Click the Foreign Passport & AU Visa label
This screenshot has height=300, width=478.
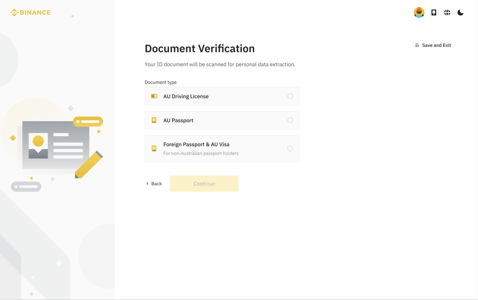[x=196, y=145]
